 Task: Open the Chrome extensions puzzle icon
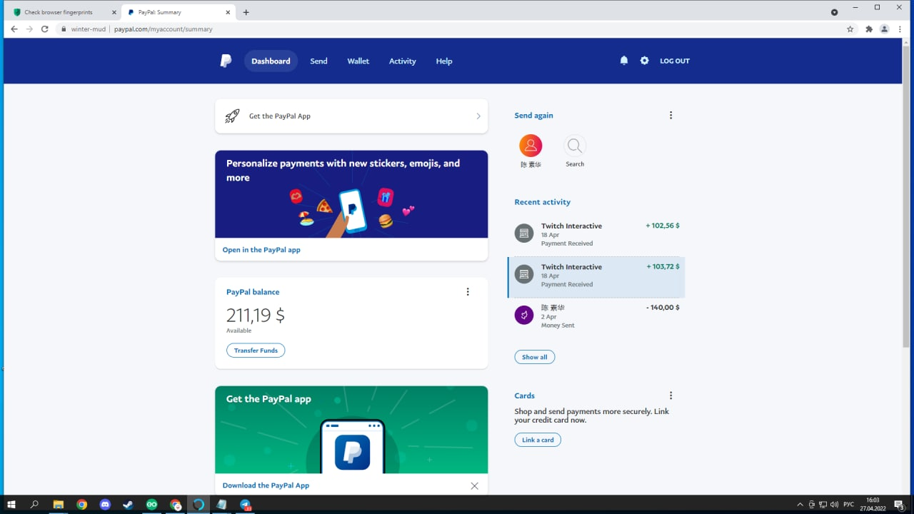click(x=869, y=29)
